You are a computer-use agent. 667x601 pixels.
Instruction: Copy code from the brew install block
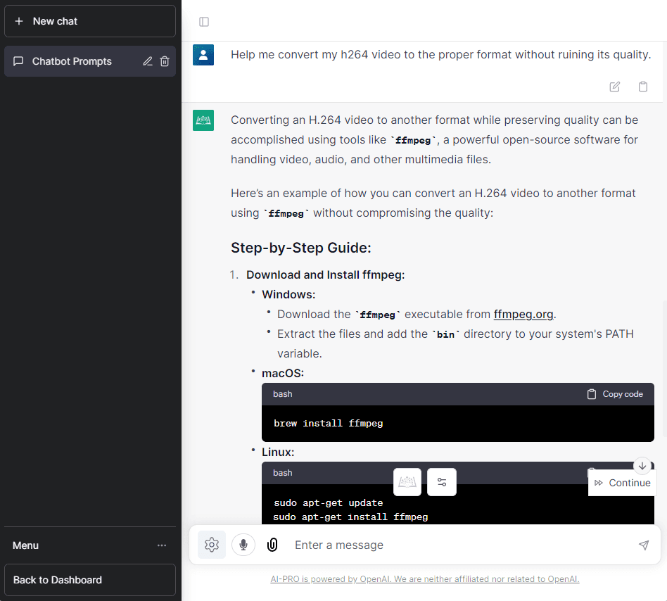click(615, 394)
